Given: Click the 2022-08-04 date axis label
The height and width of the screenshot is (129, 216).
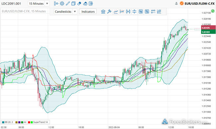Looking at the screenshot, I should tap(114, 127).
